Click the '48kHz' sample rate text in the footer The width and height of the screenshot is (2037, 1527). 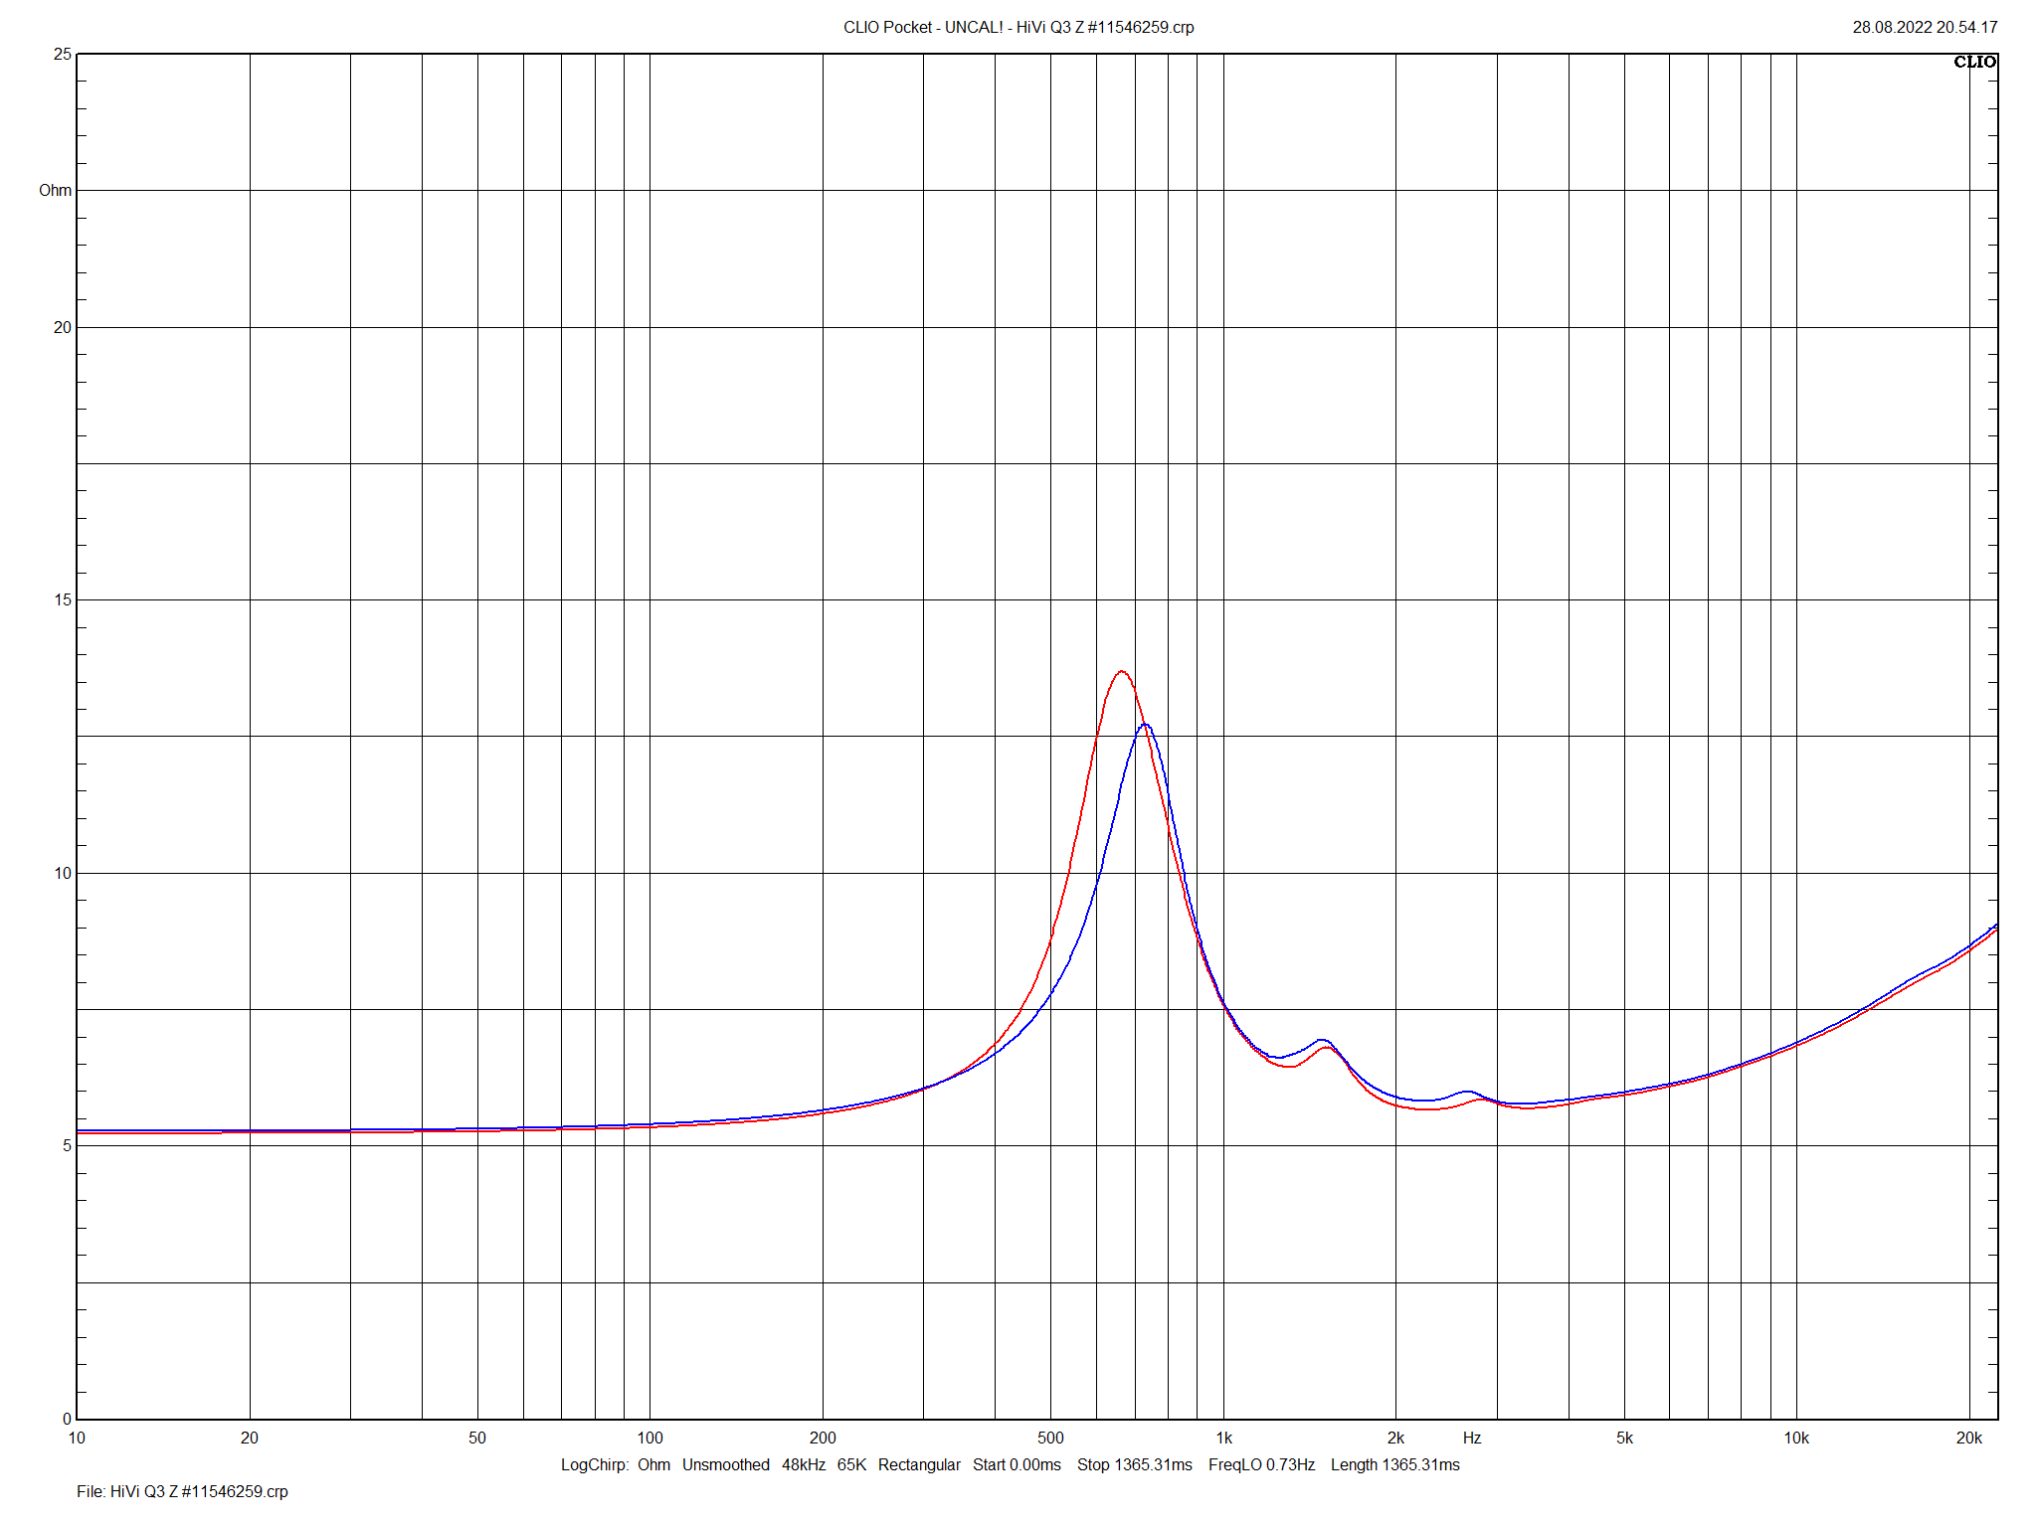click(803, 1464)
